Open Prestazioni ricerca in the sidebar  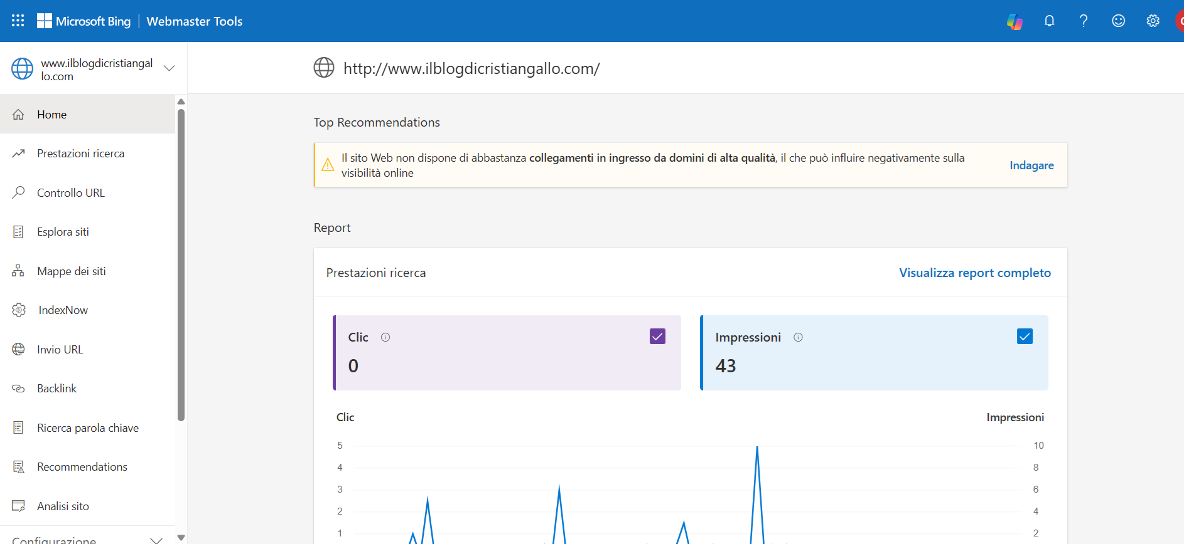(x=87, y=154)
